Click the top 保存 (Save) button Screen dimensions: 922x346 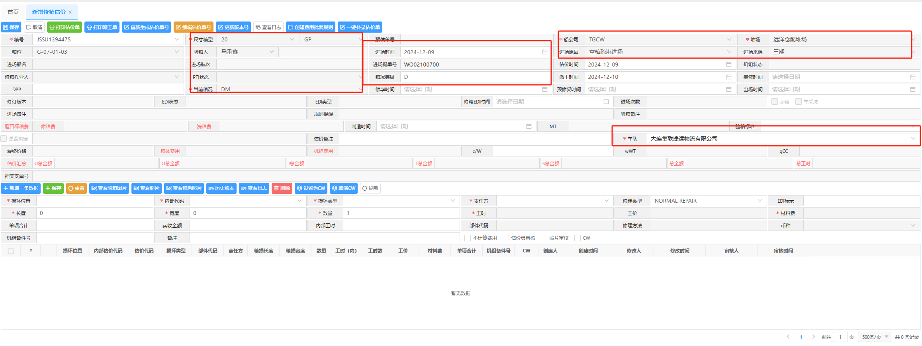point(11,27)
